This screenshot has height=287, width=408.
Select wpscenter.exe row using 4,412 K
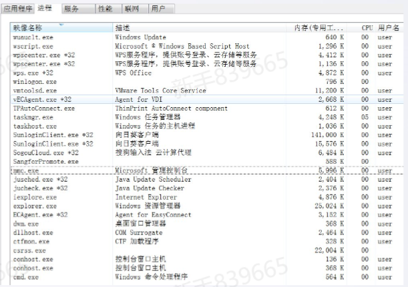[x=207, y=55]
